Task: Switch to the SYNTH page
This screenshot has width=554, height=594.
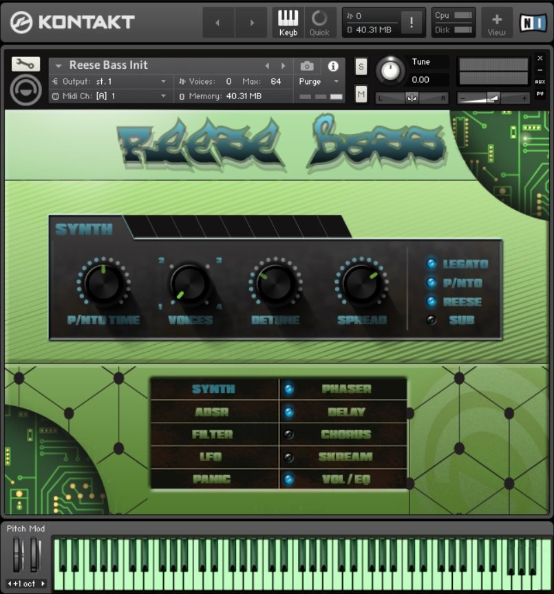Action: [x=214, y=389]
